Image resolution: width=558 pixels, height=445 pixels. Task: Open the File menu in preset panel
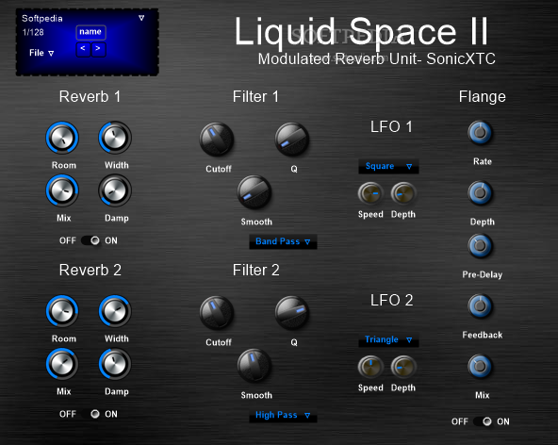click(41, 53)
